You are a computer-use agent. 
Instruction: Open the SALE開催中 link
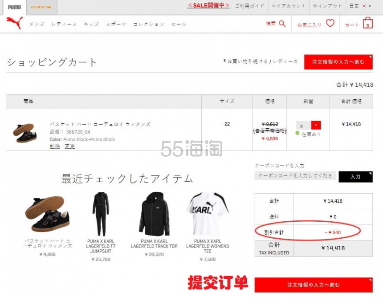(208, 6)
